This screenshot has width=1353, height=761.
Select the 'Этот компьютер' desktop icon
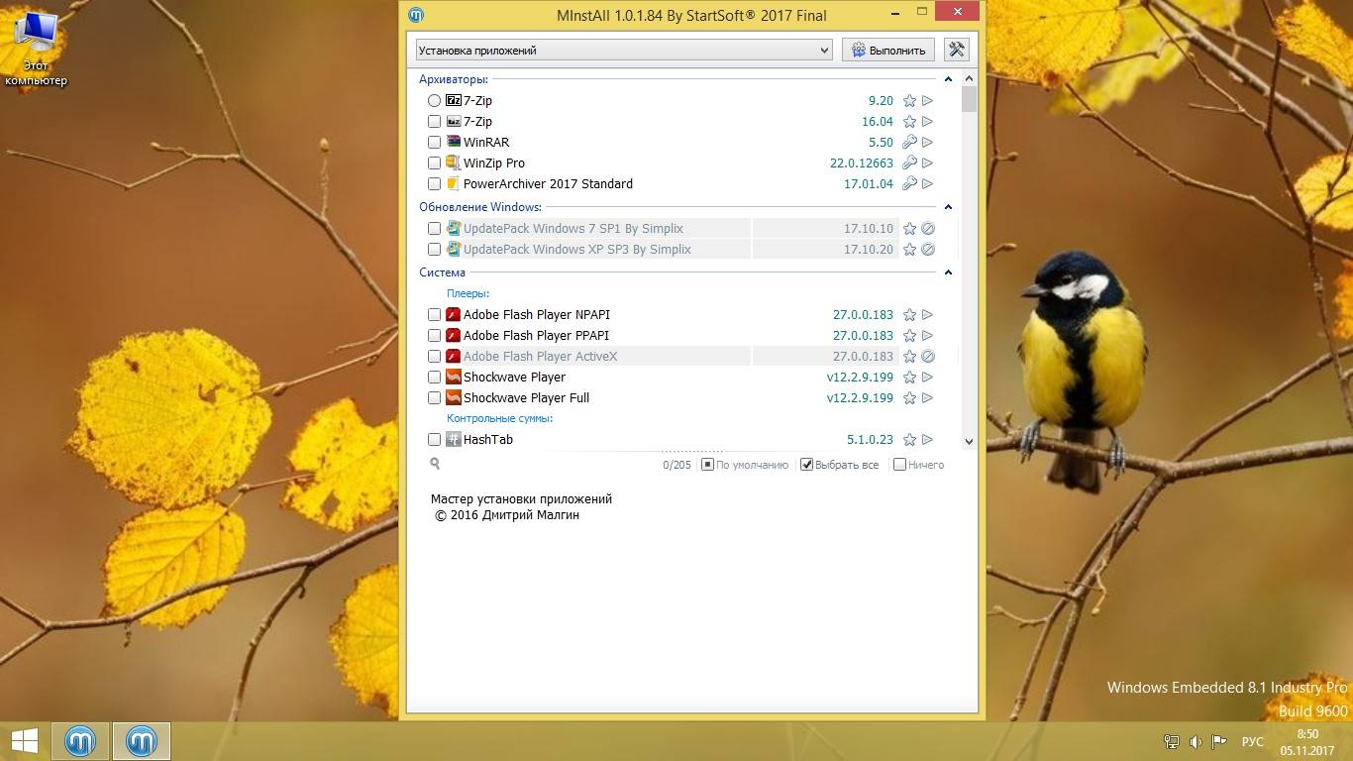(36, 48)
